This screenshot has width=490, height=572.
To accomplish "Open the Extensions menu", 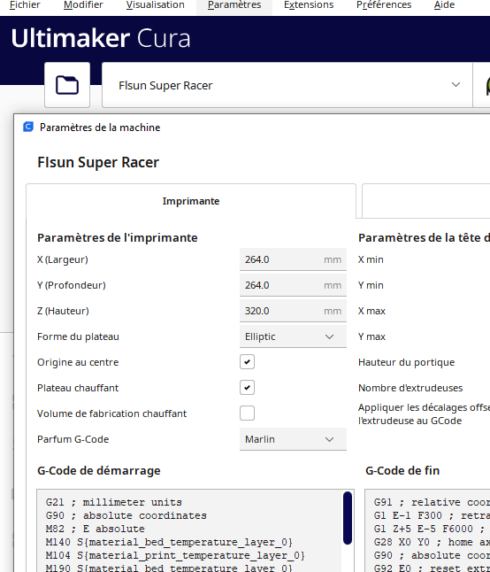I will (309, 5).
